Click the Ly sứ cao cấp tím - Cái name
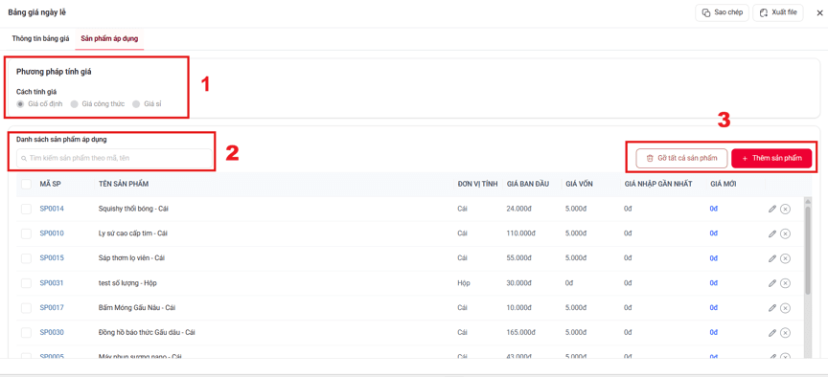The height and width of the screenshot is (377, 828). 133,233
